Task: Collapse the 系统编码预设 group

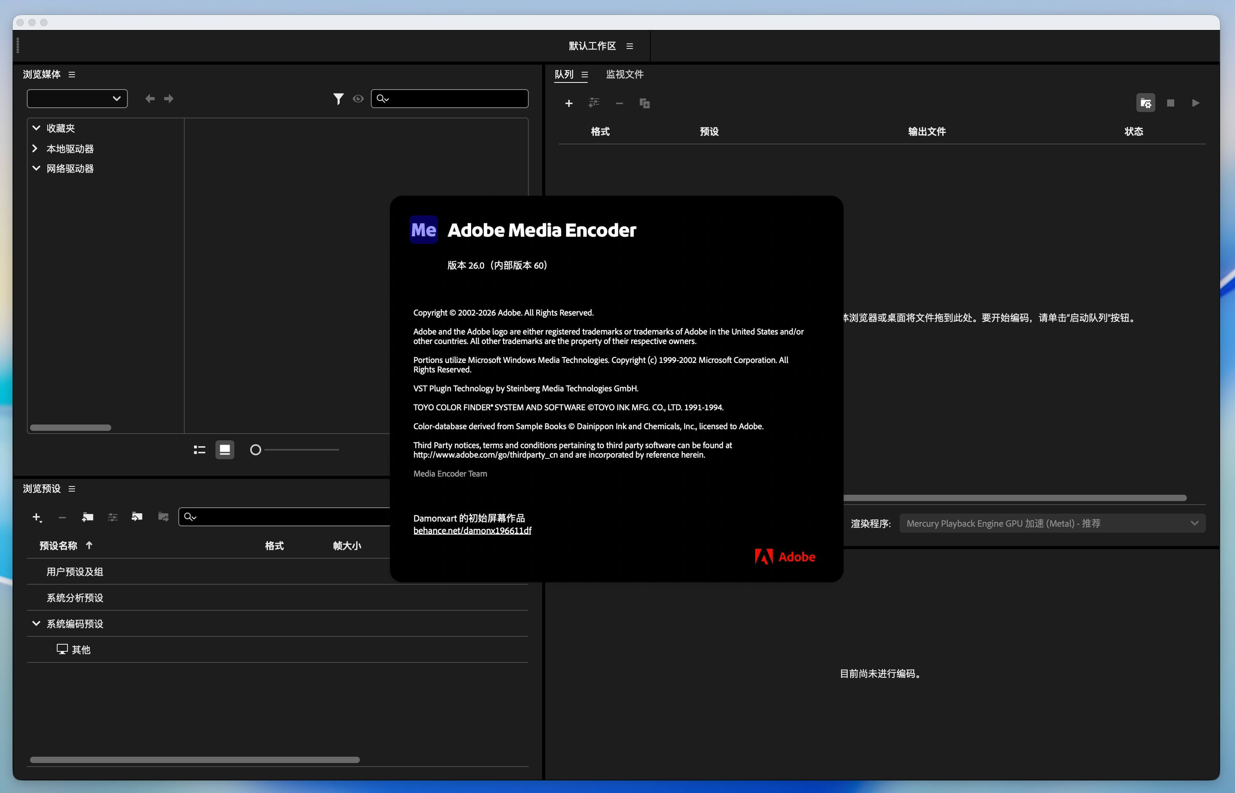Action: (x=36, y=624)
